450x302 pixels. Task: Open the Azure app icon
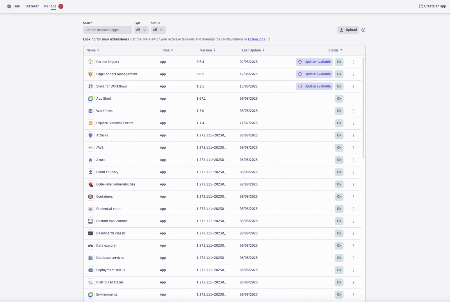pos(90,160)
